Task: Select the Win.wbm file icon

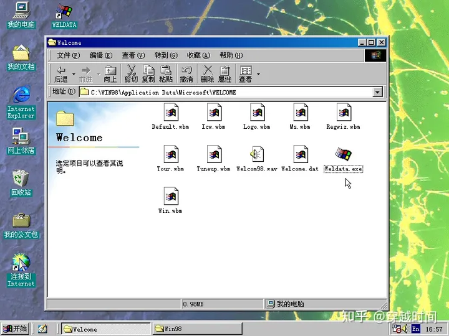Action: pos(171,196)
